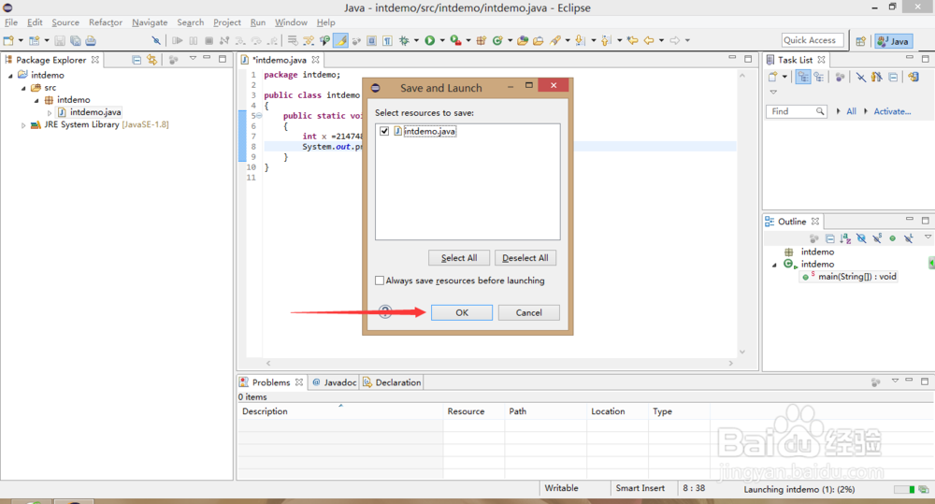This screenshot has height=504, width=935.
Task: Click the New Java Package icon
Action: 482,40
